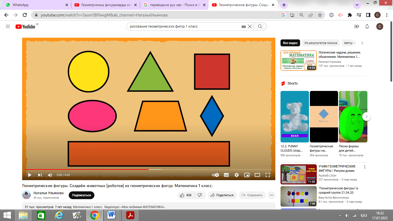The width and height of the screenshot is (393, 221).
Task: Open video settings gear
Action: pyautogui.click(x=236, y=175)
